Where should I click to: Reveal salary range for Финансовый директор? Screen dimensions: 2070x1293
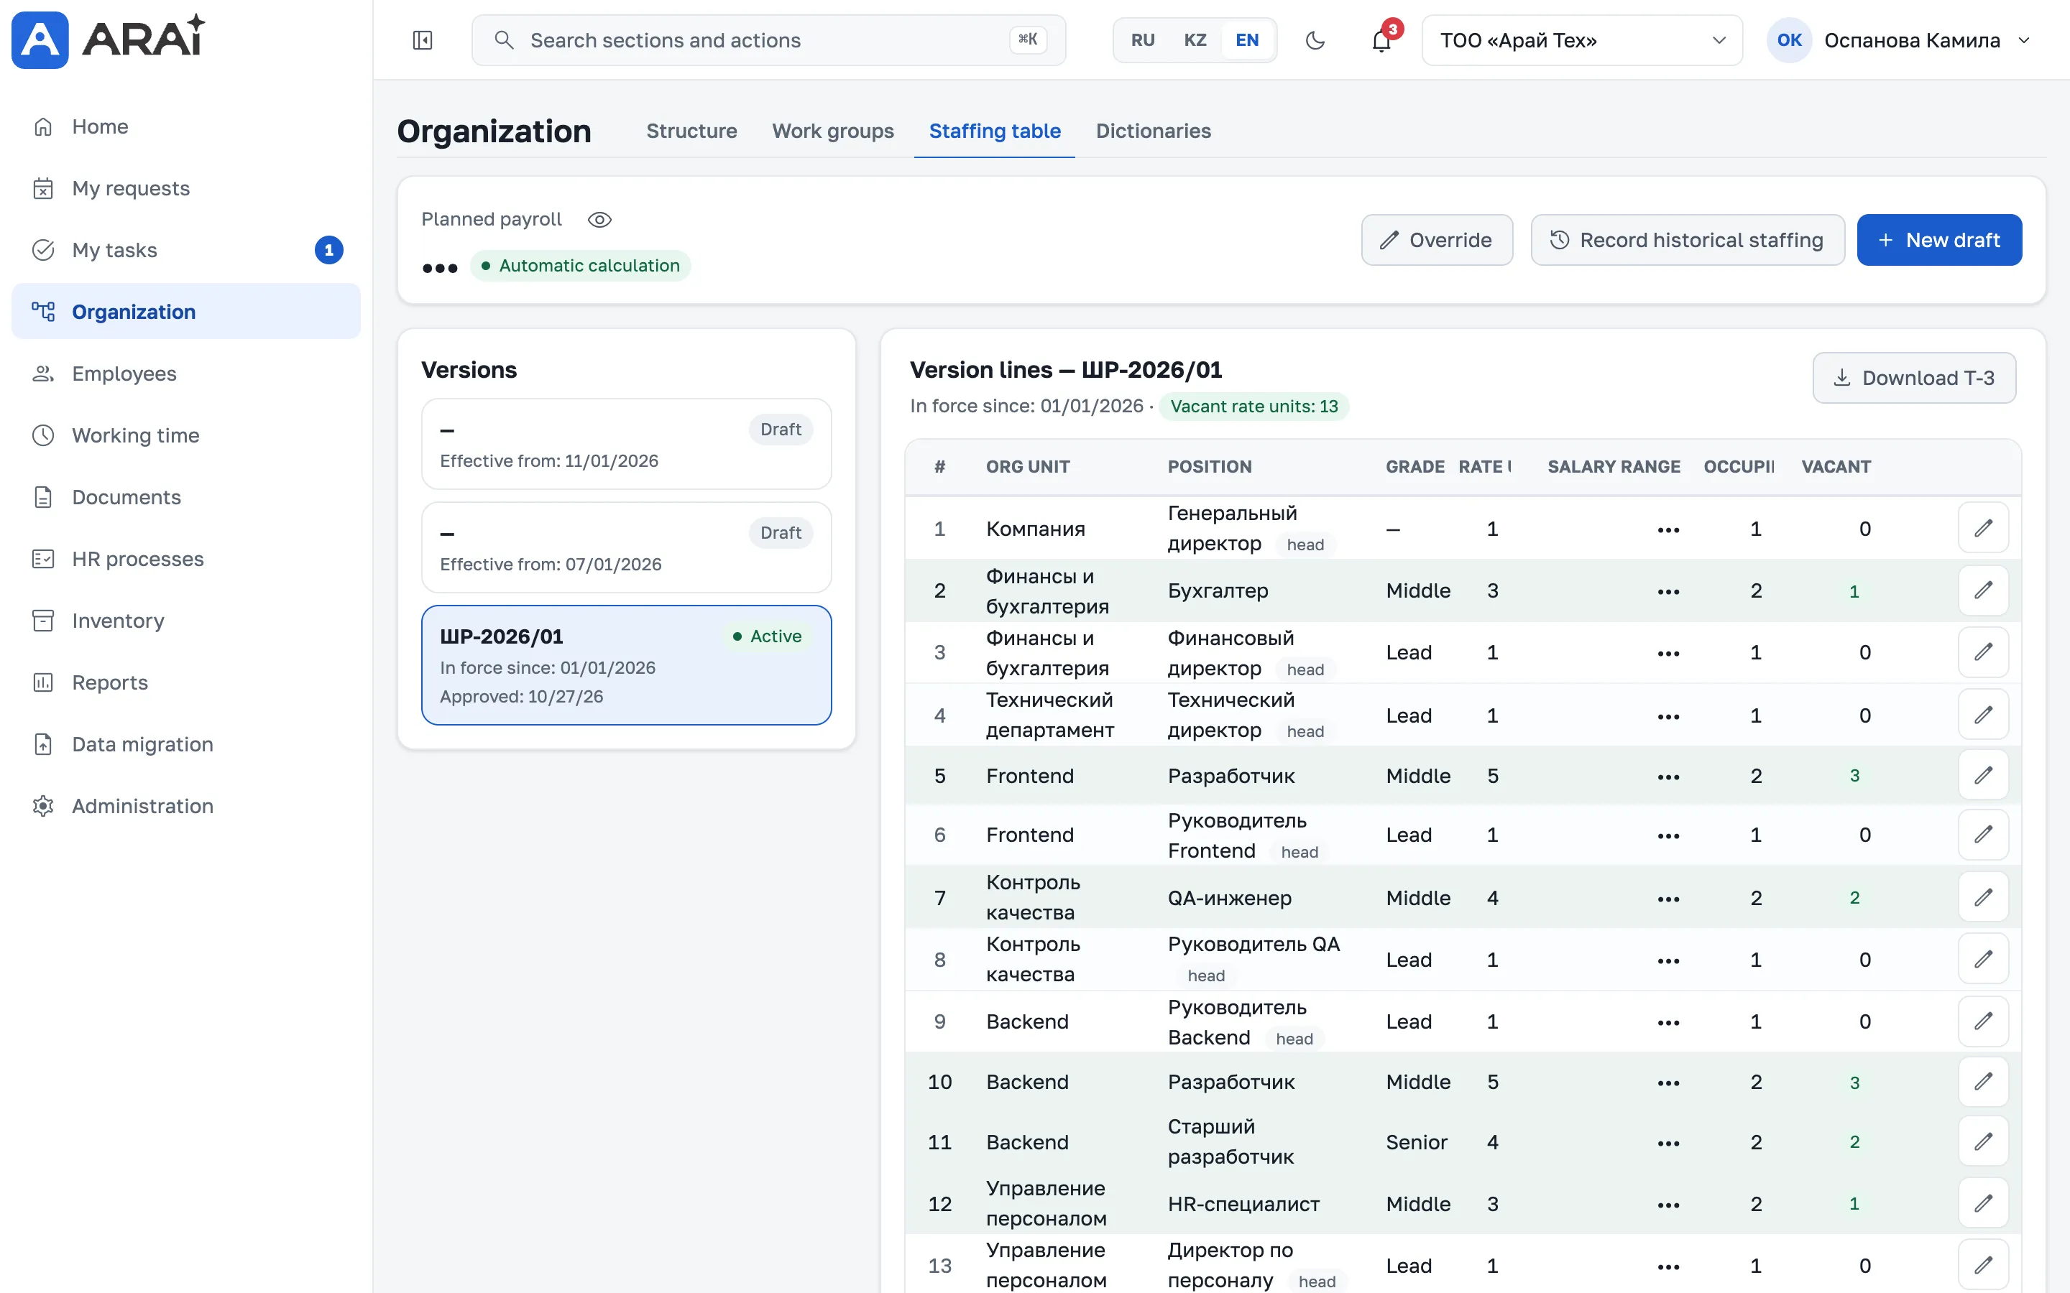click(x=1668, y=654)
